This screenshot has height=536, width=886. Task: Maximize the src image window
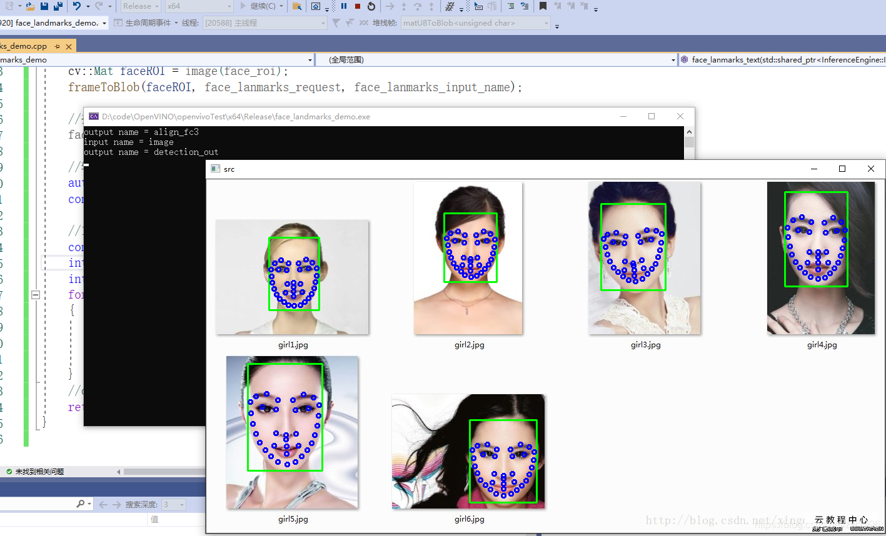[842, 169]
